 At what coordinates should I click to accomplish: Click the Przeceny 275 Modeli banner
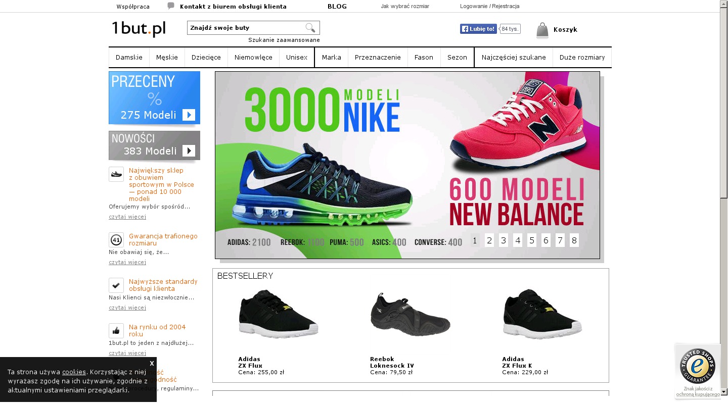point(154,97)
